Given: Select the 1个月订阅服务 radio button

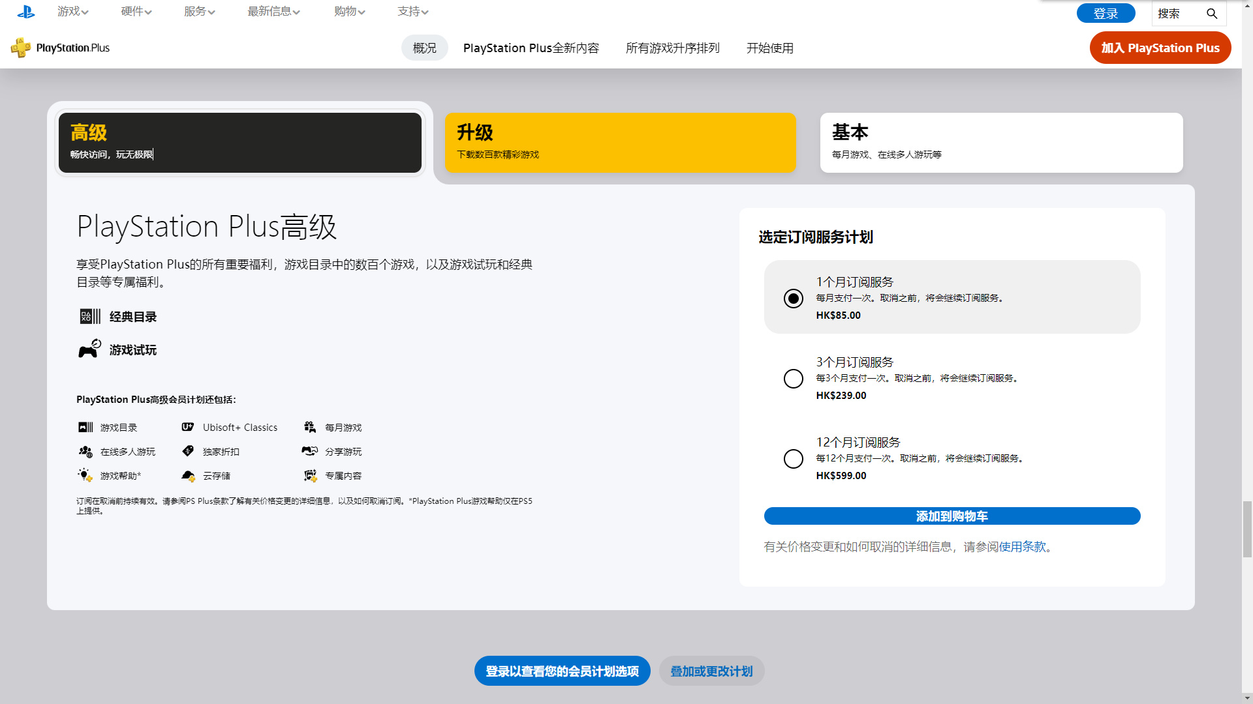Looking at the screenshot, I should (794, 299).
